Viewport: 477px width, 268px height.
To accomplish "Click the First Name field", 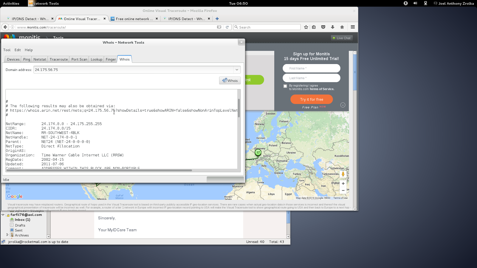I will (312, 68).
